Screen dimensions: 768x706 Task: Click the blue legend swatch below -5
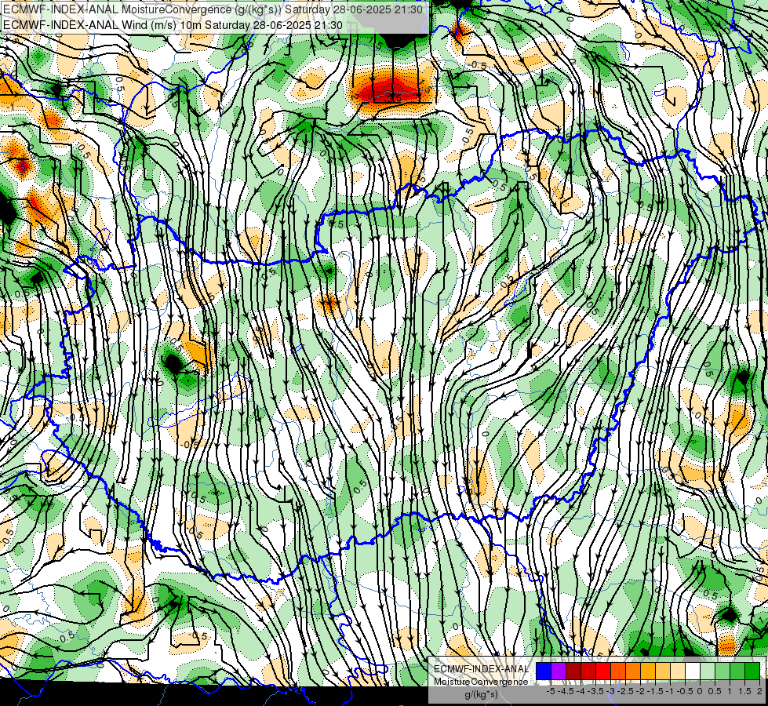click(x=544, y=671)
